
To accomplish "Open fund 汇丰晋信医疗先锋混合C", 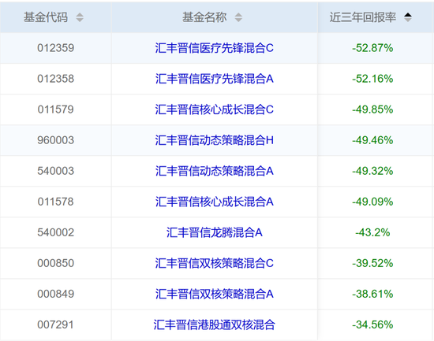I will click(214, 48).
